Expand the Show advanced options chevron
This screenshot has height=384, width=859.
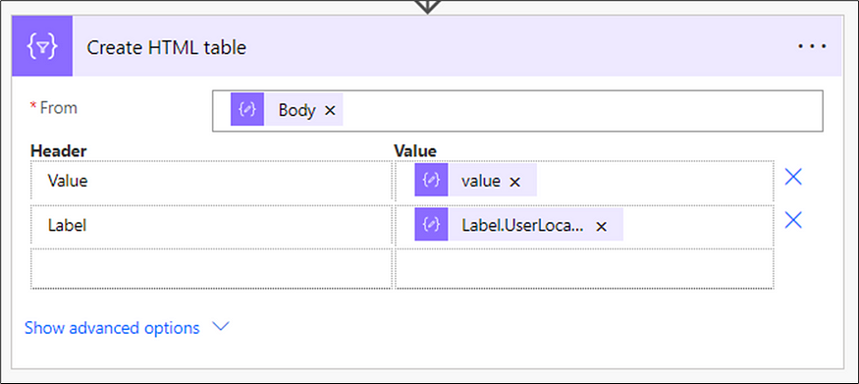tap(220, 327)
